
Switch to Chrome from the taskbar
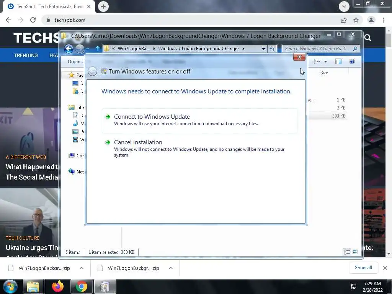point(82,286)
